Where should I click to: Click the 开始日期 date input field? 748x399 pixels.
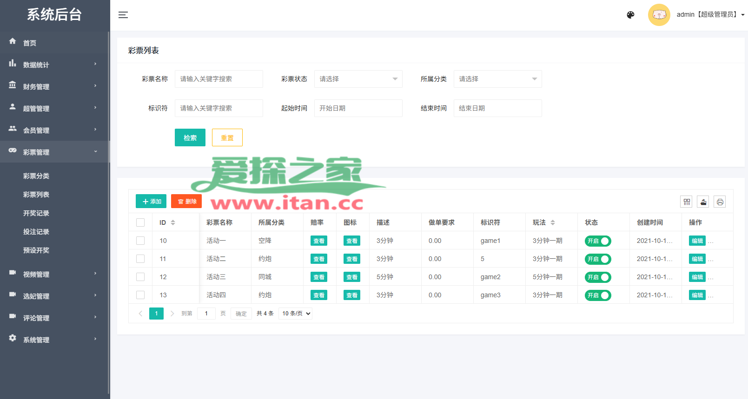pos(358,108)
